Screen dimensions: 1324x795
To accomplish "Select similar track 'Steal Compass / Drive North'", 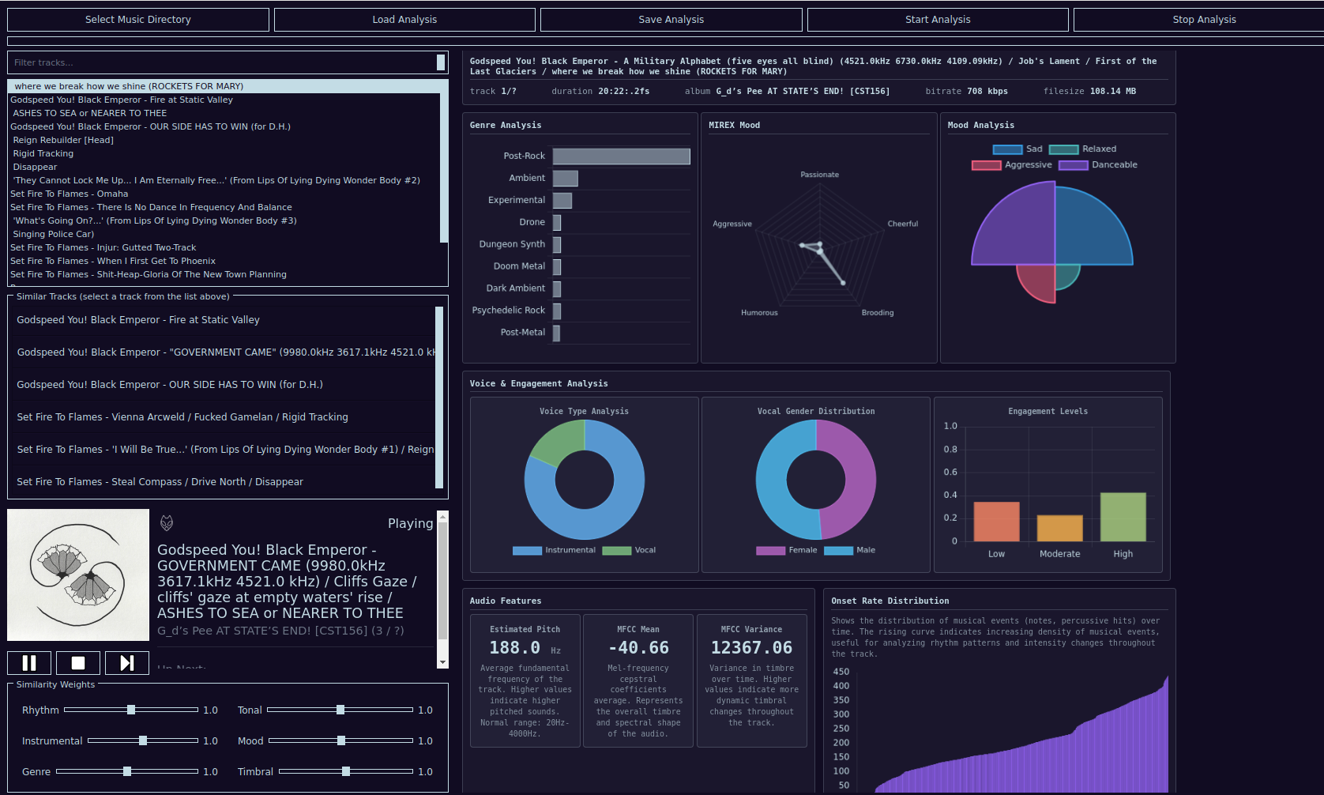I will point(224,482).
